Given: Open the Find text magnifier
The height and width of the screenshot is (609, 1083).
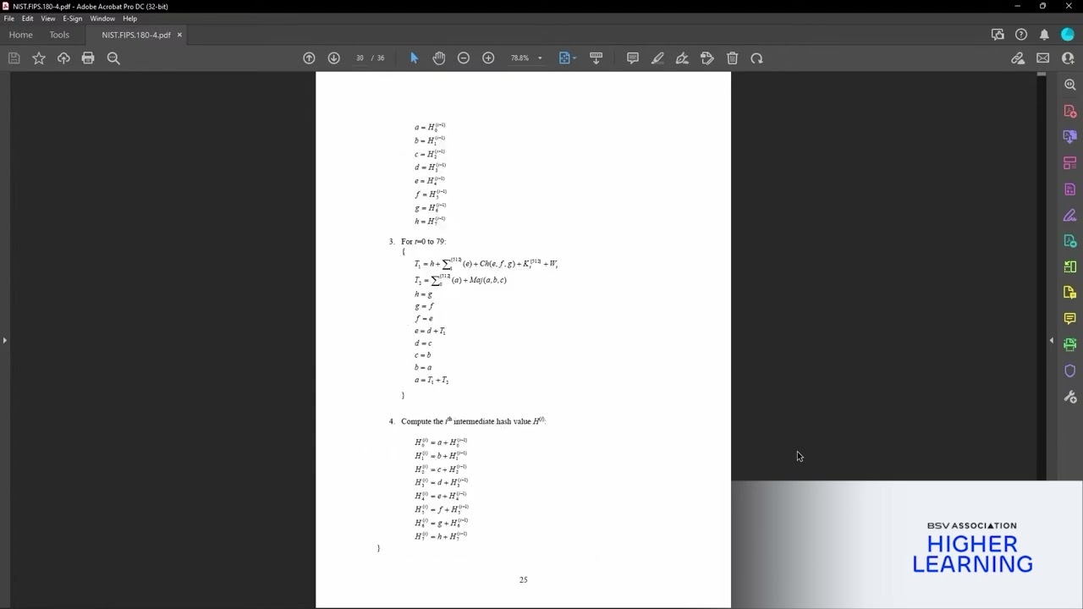Looking at the screenshot, I should pos(113,58).
